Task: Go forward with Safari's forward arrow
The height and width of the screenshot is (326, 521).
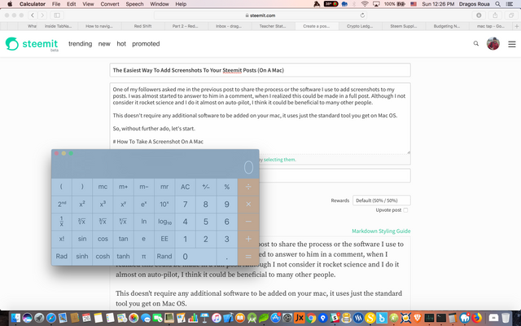Action: [x=42, y=15]
